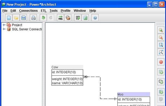
Task: Select the SQL Server Connection tree item
Action: [x=27, y=29]
